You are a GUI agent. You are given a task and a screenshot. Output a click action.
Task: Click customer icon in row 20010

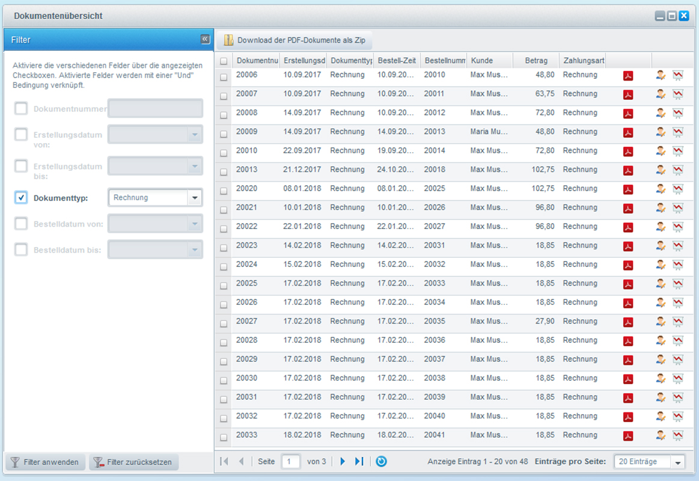pos(661,152)
